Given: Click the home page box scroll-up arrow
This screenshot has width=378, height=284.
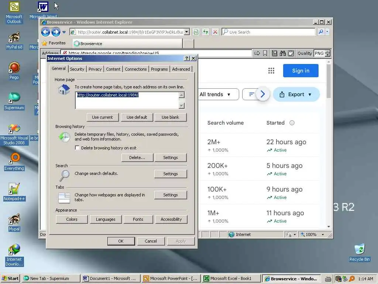Looking at the screenshot, I should click(182, 95).
